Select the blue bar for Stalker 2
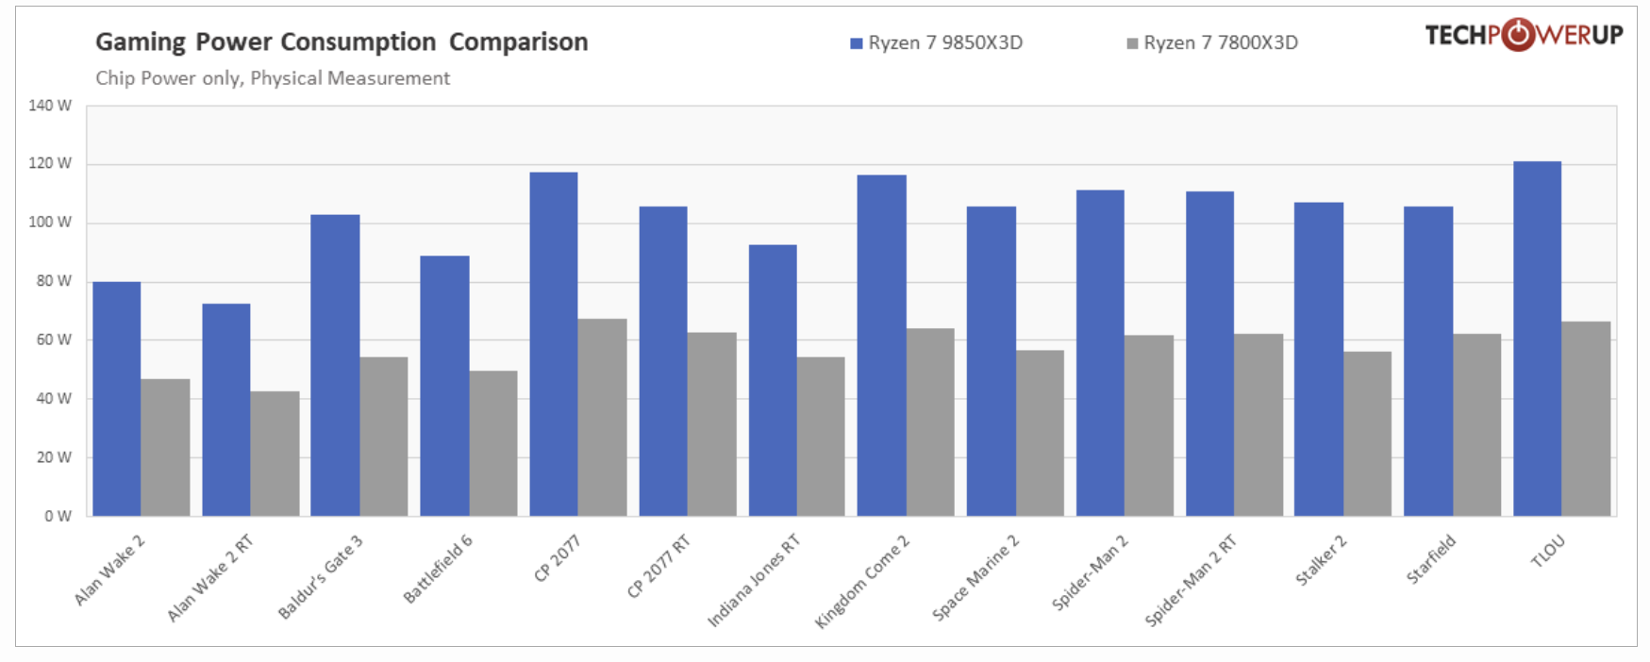Screen dimensions: 1650x662 click(1319, 359)
